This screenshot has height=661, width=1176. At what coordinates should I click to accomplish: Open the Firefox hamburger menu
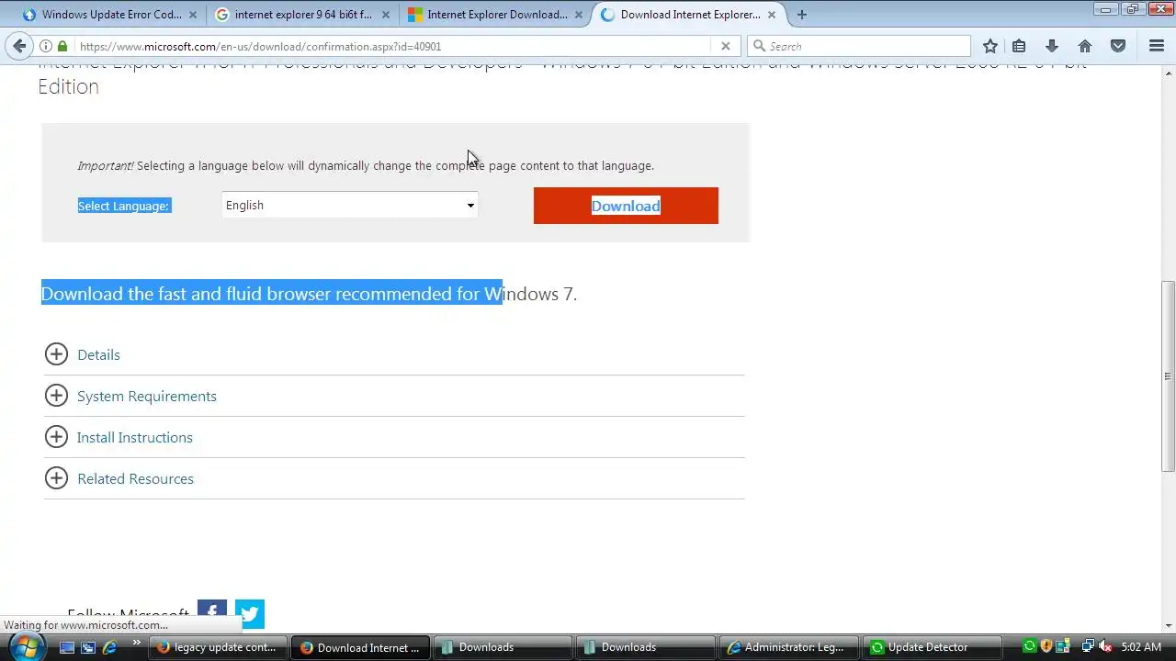(1157, 46)
